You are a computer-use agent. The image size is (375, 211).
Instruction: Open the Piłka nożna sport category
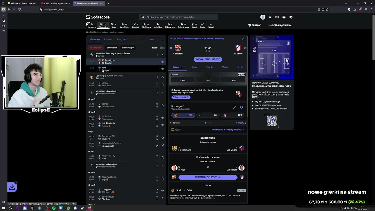click(x=103, y=25)
